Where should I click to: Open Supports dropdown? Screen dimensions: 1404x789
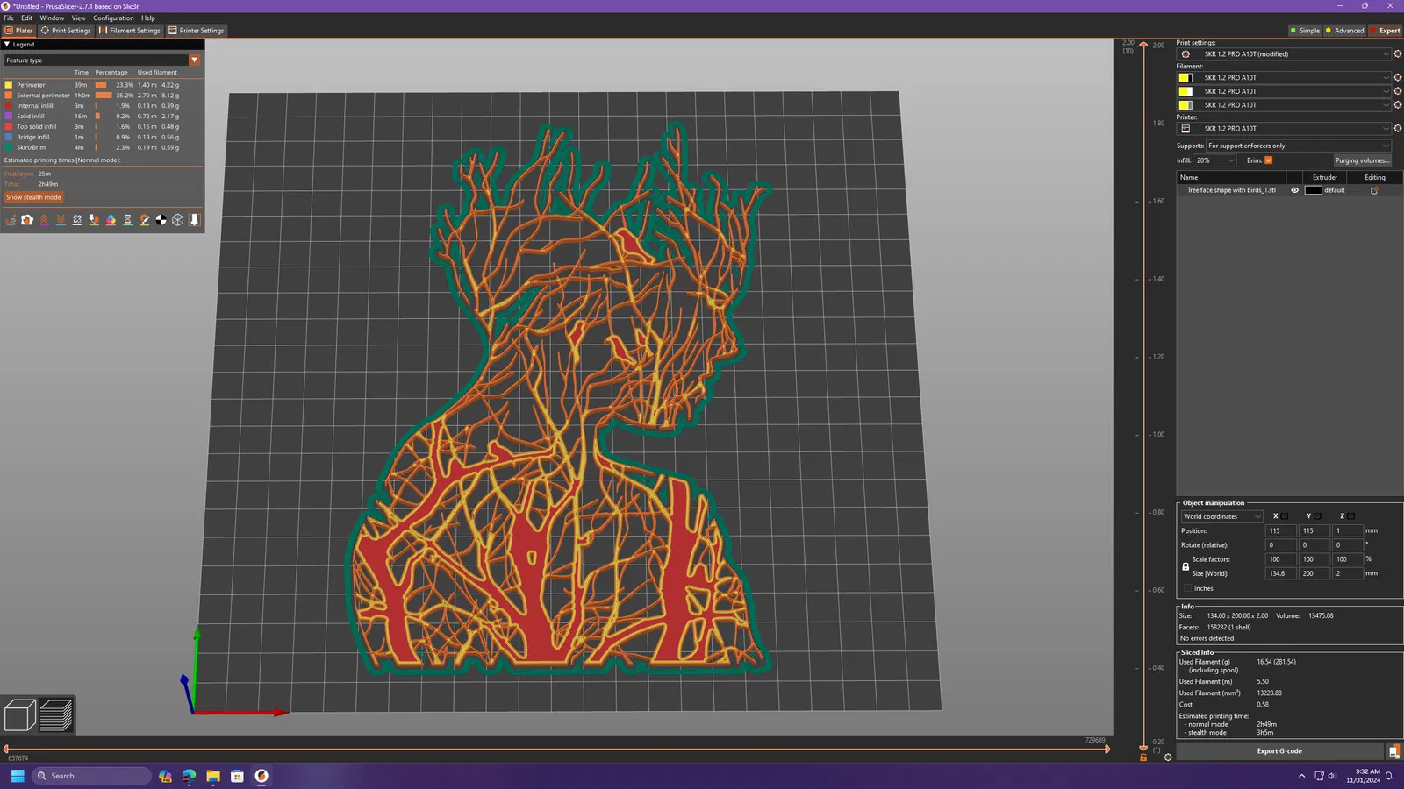1299,146
